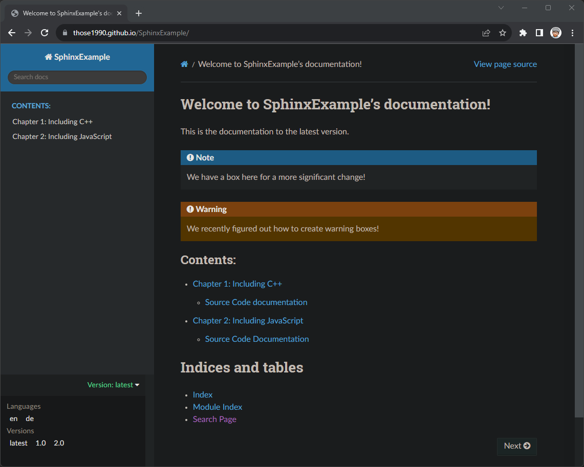Select the de language option
This screenshot has height=467, width=584.
29,418
